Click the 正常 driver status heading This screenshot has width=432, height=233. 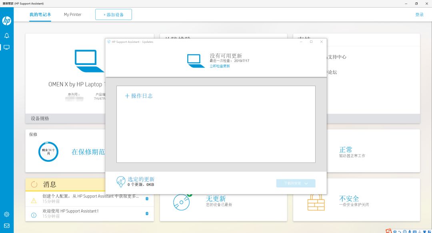tap(346, 150)
